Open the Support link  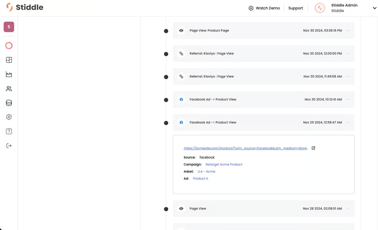tap(295, 8)
